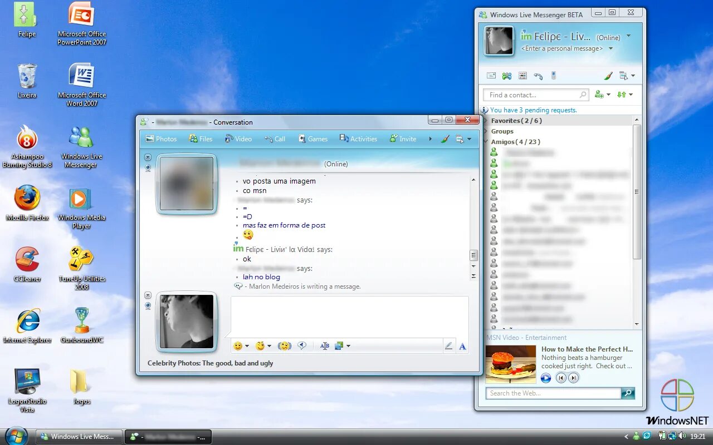Screen dimensions: 713x445
Task: Open show menu dropdown in Messenger main window
Action: coord(627,76)
